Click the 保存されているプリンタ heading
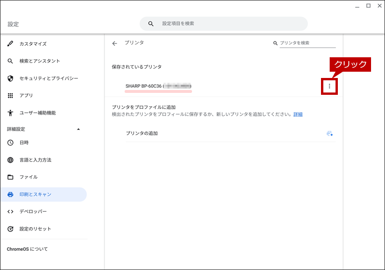385x270 pixels. click(137, 67)
